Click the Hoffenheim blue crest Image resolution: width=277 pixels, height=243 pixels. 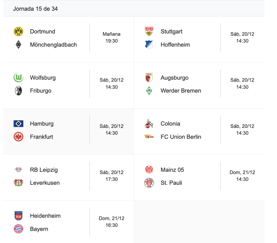click(149, 45)
